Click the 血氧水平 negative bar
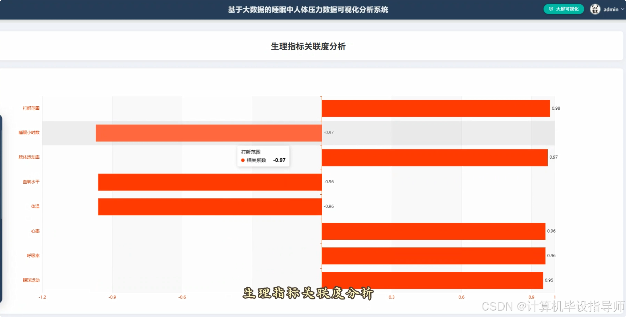626x317 pixels. pyautogui.click(x=210, y=182)
